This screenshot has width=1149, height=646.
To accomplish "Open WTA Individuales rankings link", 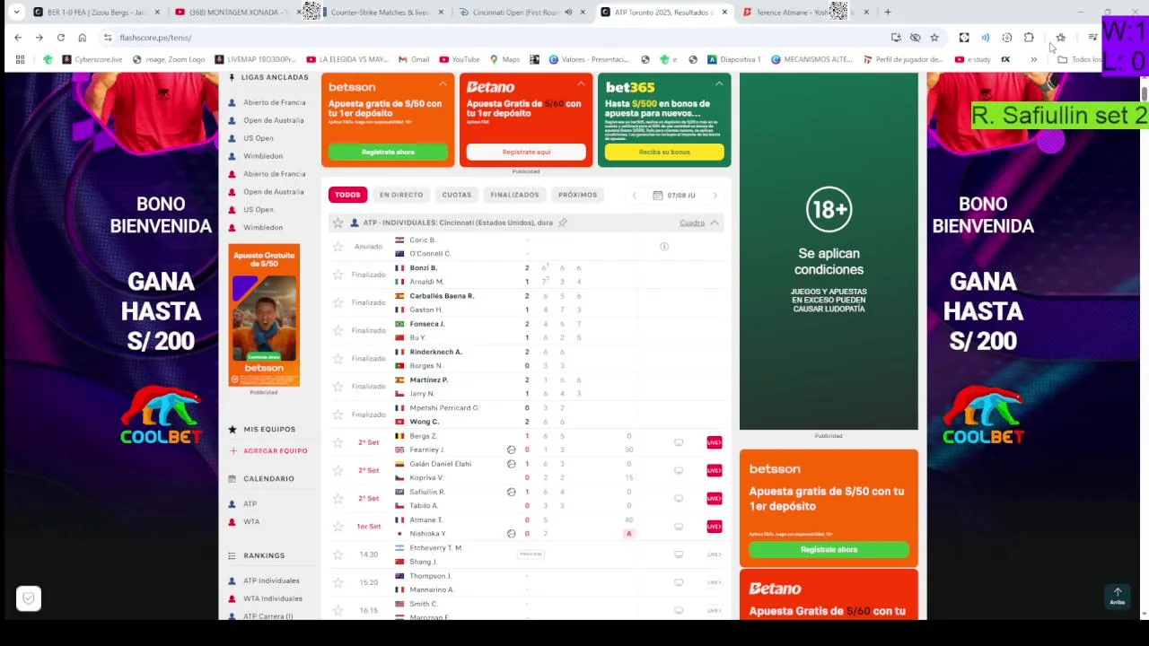I will [x=273, y=598].
